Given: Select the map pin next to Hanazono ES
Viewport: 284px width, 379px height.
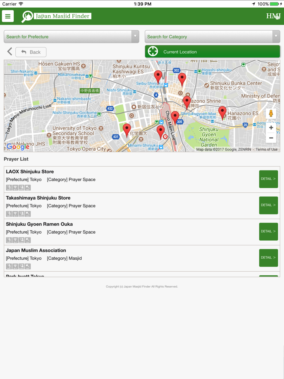Looking at the screenshot, I should pyautogui.click(x=222, y=113).
